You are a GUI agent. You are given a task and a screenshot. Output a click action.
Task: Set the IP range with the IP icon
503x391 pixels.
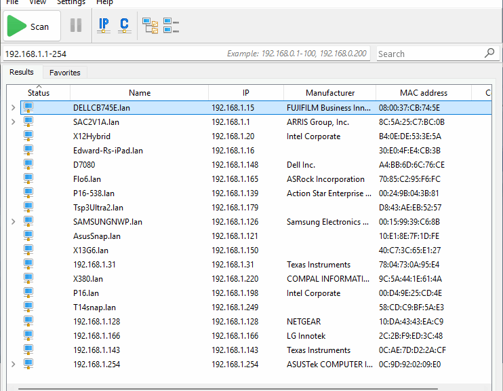coord(104,25)
